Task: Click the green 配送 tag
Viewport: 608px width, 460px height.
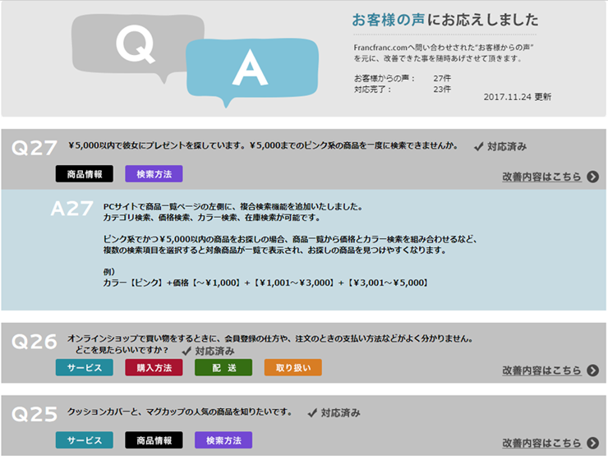Action: pyautogui.click(x=223, y=368)
